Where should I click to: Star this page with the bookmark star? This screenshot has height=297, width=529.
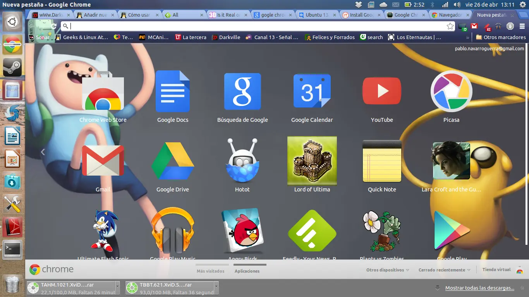[x=450, y=26]
